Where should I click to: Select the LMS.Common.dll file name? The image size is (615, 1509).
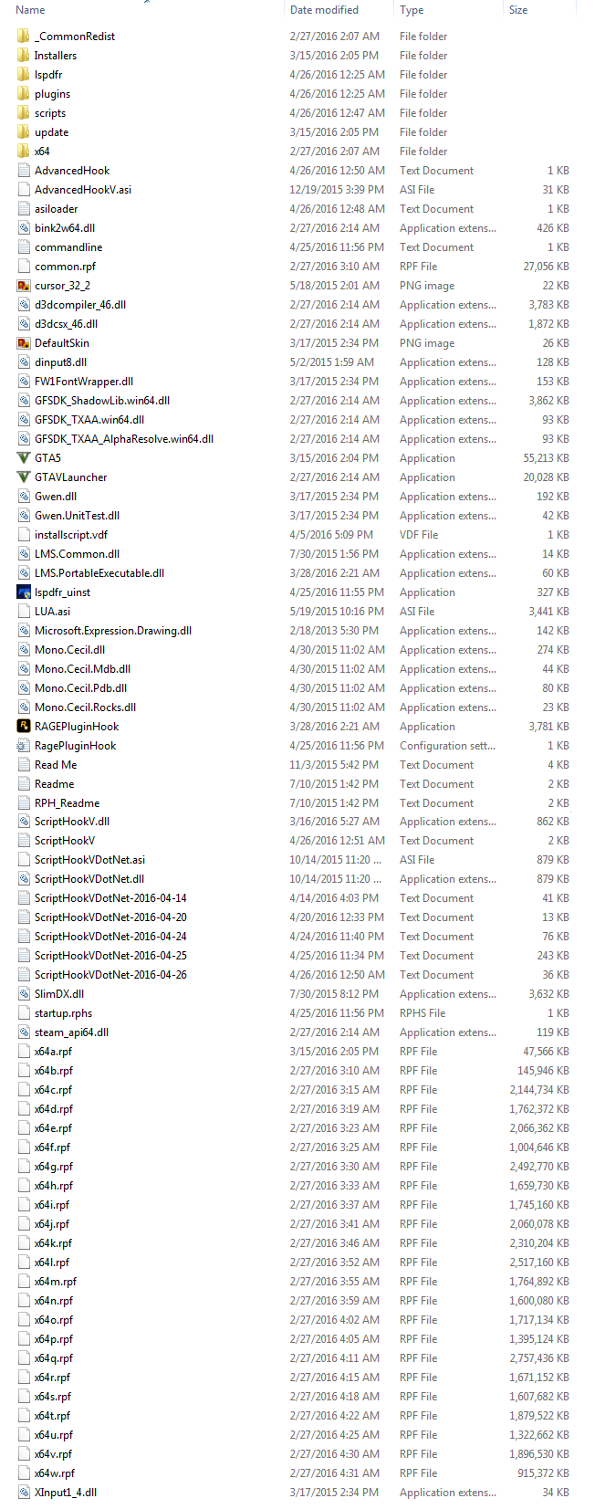pyautogui.click(x=78, y=554)
